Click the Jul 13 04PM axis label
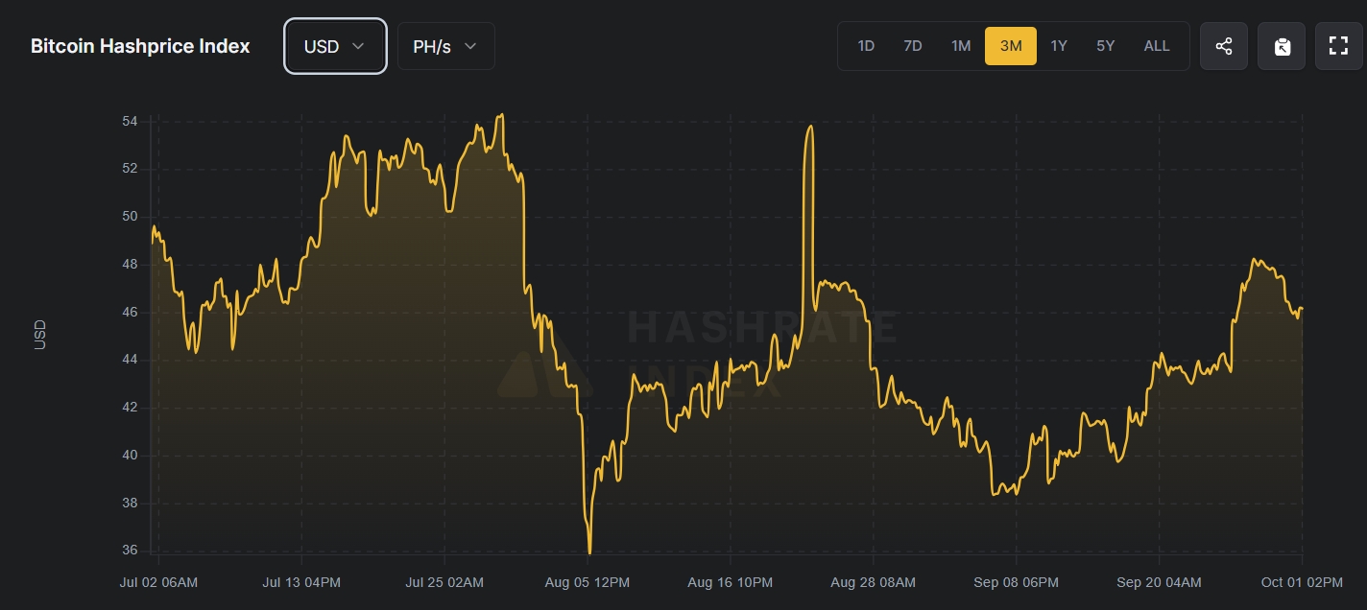Image resolution: width=1367 pixels, height=610 pixels. [301, 582]
